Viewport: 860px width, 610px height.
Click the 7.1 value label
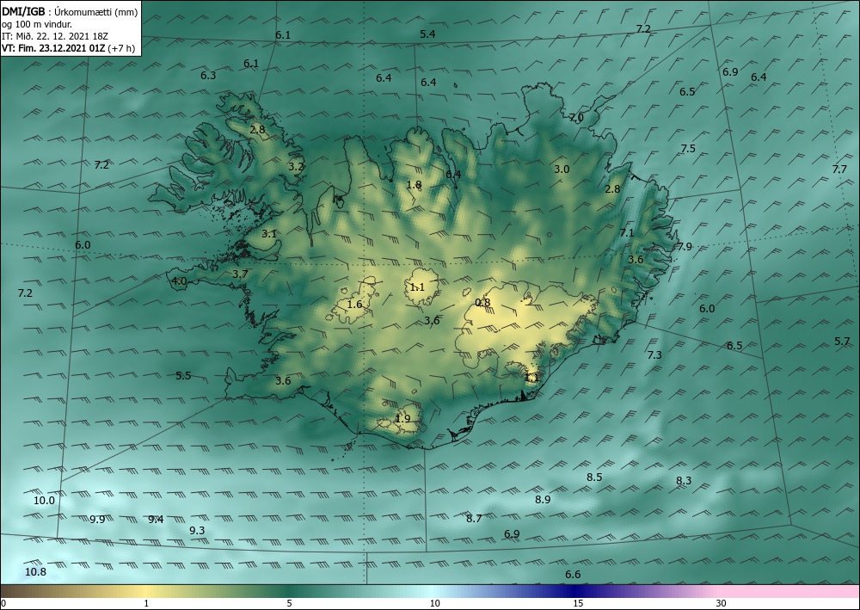pyautogui.click(x=627, y=233)
